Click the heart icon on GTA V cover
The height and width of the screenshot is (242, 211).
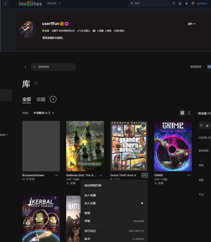coord(143,125)
